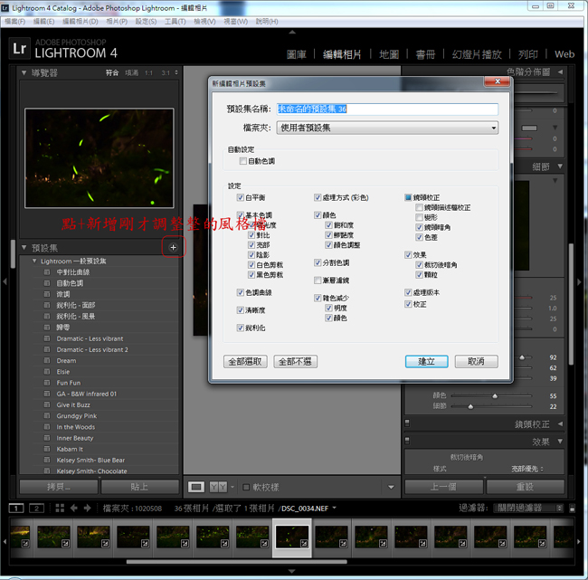Click the preset icon beside Elsie

click(47, 371)
